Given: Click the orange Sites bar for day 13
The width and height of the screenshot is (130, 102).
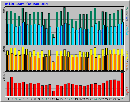Looking at the screenshot, I should [54, 66].
